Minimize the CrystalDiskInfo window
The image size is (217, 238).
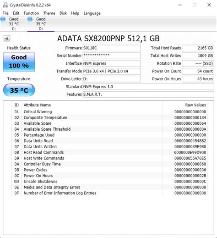180,5
